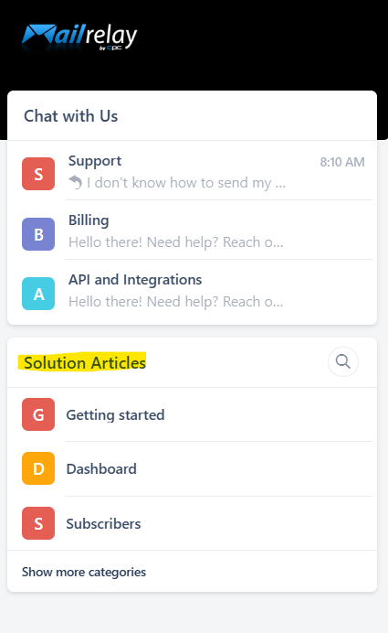Image resolution: width=388 pixels, height=633 pixels.
Task: Open the solution articles search magnifier
Action: pyautogui.click(x=343, y=361)
